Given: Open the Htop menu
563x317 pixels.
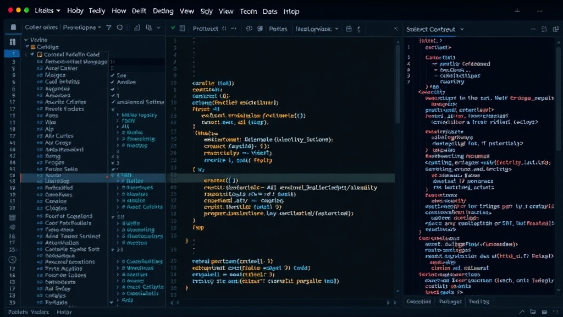Looking at the screenshot, I should point(291,11).
